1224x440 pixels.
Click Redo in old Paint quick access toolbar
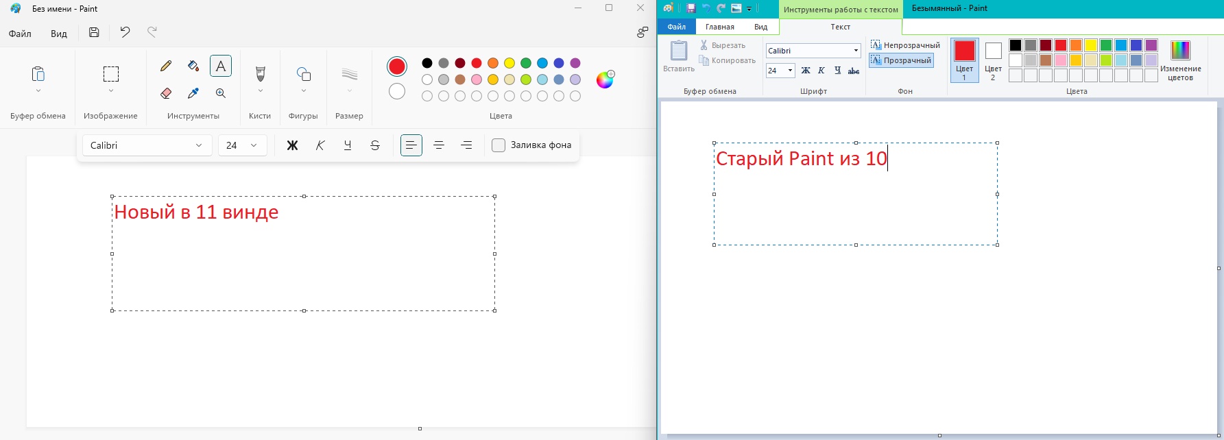click(721, 8)
